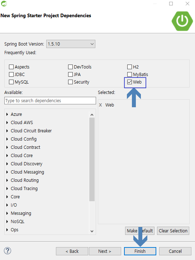Screen dimensions: 195x260
Task: Expand the Cloud Discovery category
Action: point(7,164)
